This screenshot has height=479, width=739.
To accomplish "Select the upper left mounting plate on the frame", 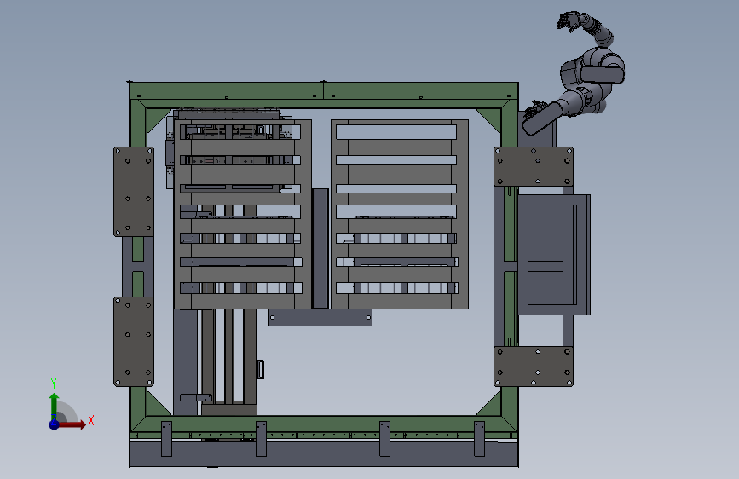I will pyautogui.click(x=134, y=192).
